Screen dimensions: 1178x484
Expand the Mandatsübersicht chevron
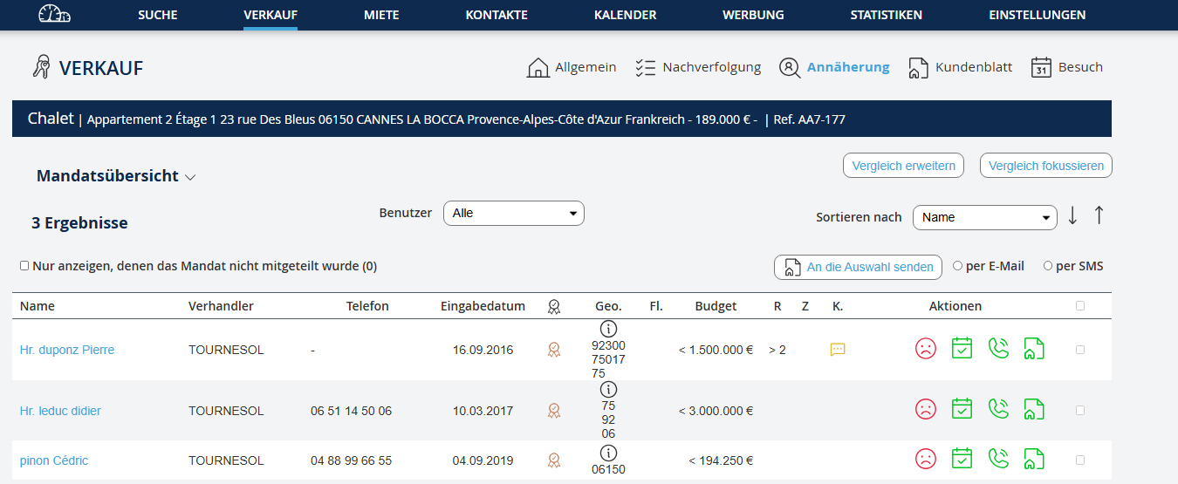click(190, 177)
